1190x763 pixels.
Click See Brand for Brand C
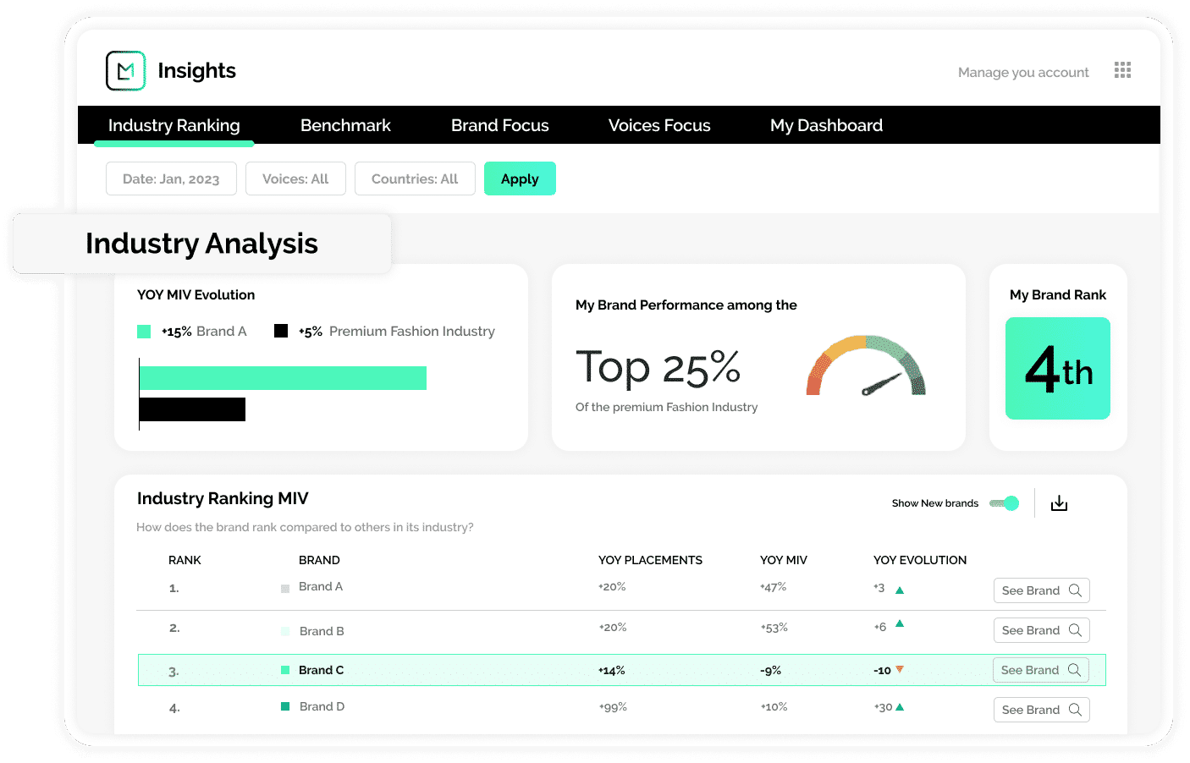pyautogui.click(x=1040, y=670)
